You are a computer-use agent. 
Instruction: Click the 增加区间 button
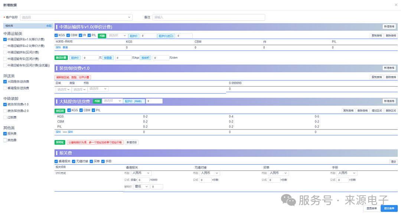point(376,111)
